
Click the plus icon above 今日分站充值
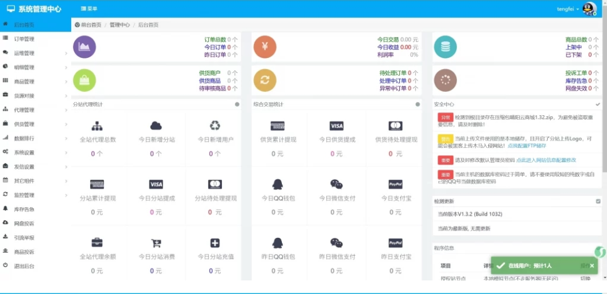215,243
